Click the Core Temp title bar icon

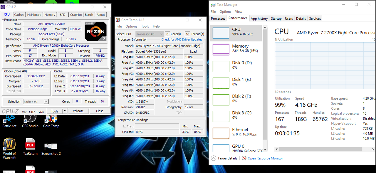pyautogui.click(x=118, y=20)
